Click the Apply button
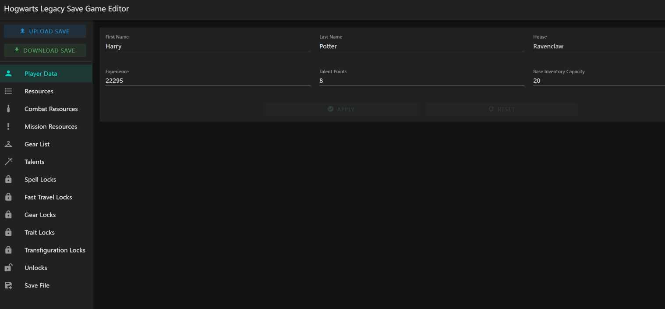Image resolution: width=665 pixels, height=309 pixels. (342, 109)
